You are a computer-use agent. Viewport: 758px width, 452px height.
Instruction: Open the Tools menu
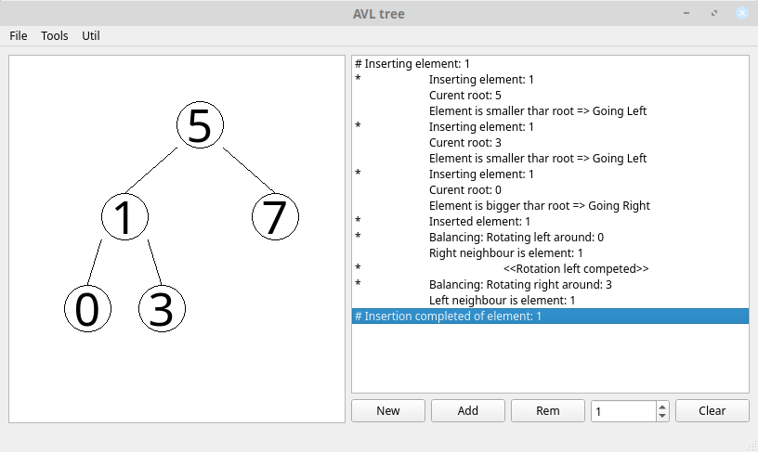point(55,35)
